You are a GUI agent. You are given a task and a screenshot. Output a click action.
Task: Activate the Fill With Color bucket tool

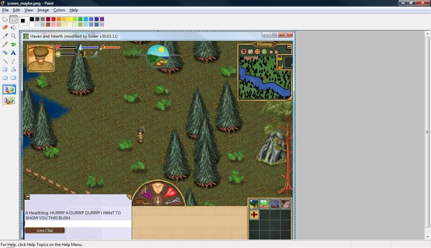coord(13,28)
